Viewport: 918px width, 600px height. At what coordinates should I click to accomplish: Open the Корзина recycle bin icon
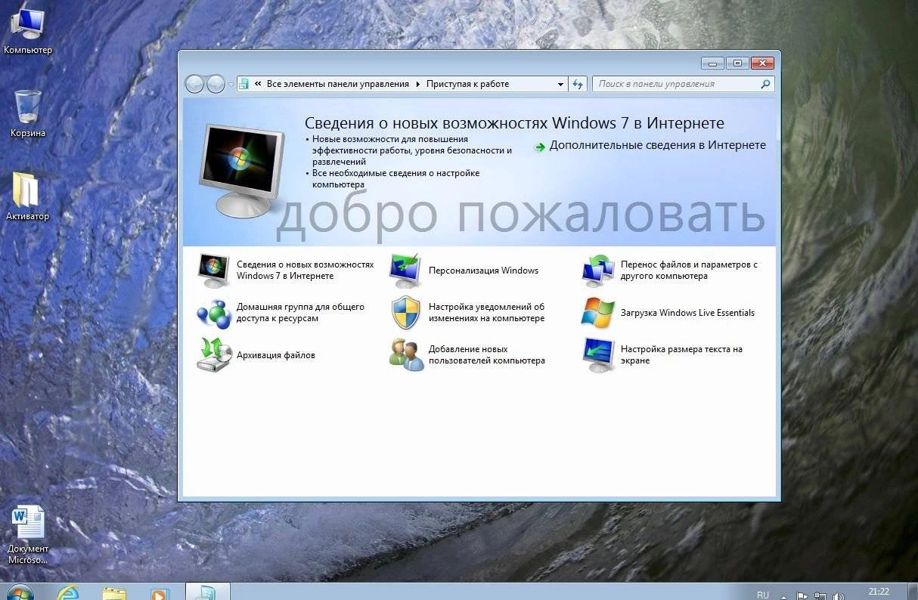27,113
